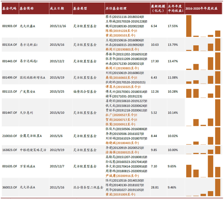
Task: Click manager 尹诚庸(20200916至今)
Action: [x=122, y=176]
